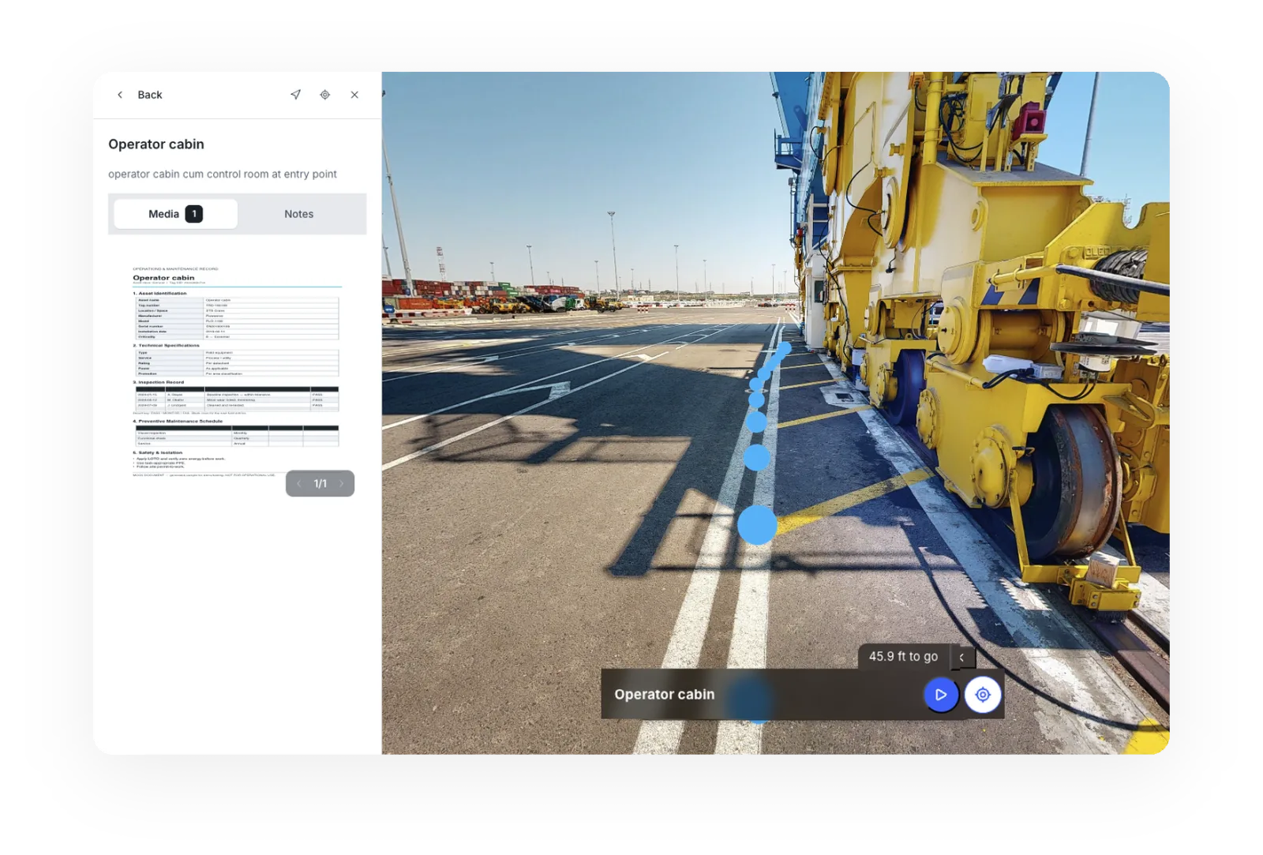The height and width of the screenshot is (855, 1263).
Task: Select the Media tab
Action: pyautogui.click(x=175, y=214)
